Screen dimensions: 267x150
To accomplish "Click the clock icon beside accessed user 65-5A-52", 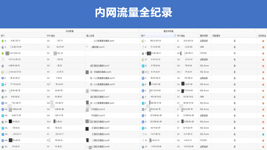I will click(x=143, y=60).
